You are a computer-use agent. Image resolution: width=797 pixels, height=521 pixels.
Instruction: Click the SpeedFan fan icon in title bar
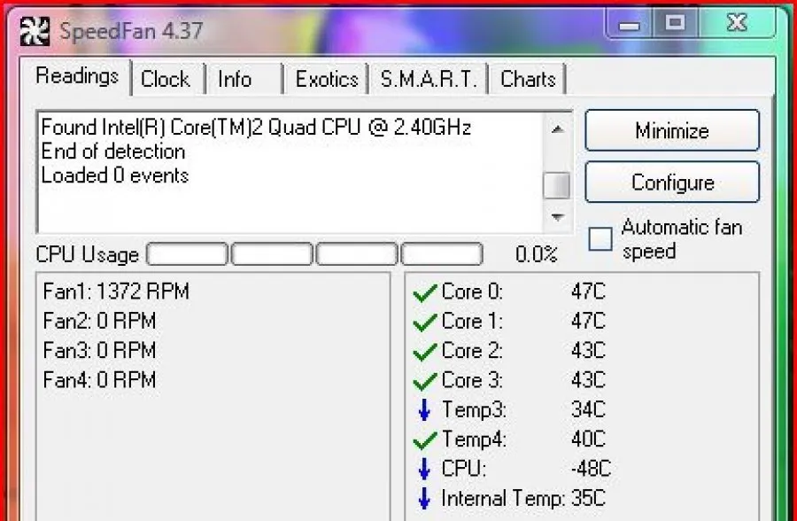(35, 31)
